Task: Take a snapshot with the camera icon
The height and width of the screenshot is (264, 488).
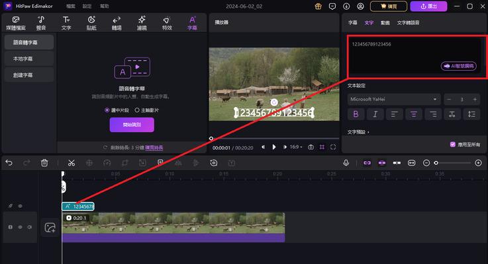Action: point(311,147)
